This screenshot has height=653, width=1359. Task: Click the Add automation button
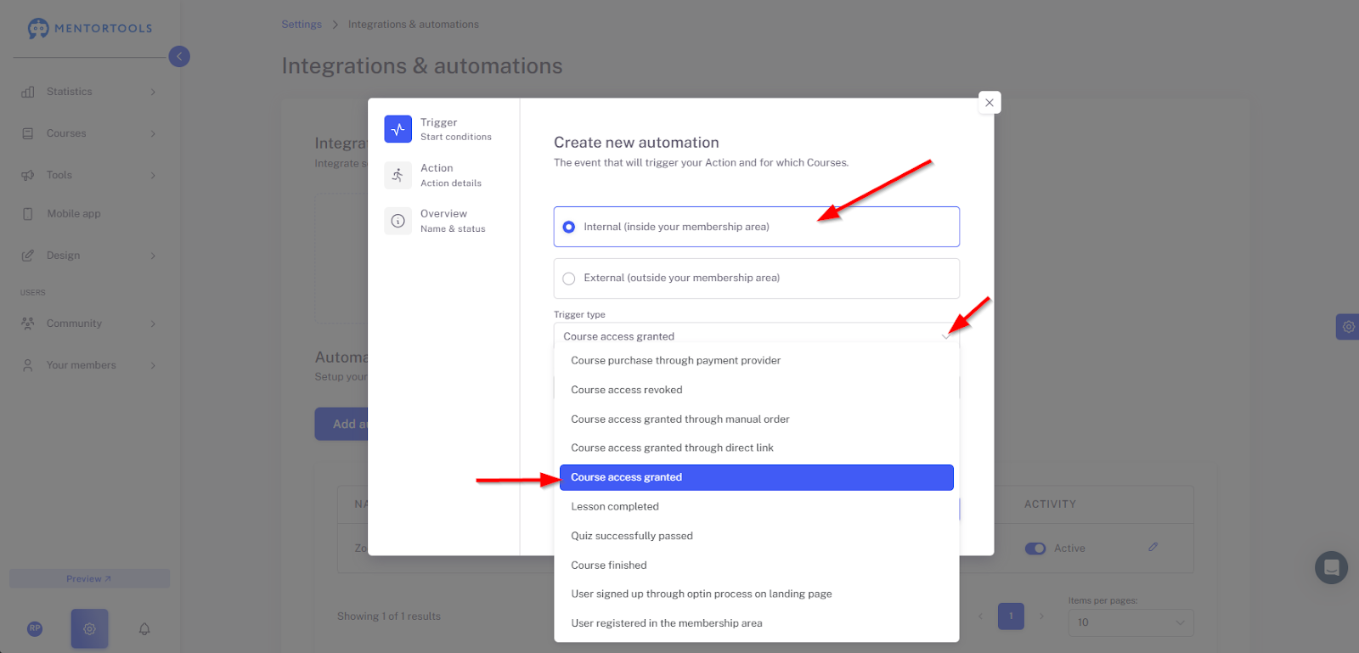pos(341,424)
